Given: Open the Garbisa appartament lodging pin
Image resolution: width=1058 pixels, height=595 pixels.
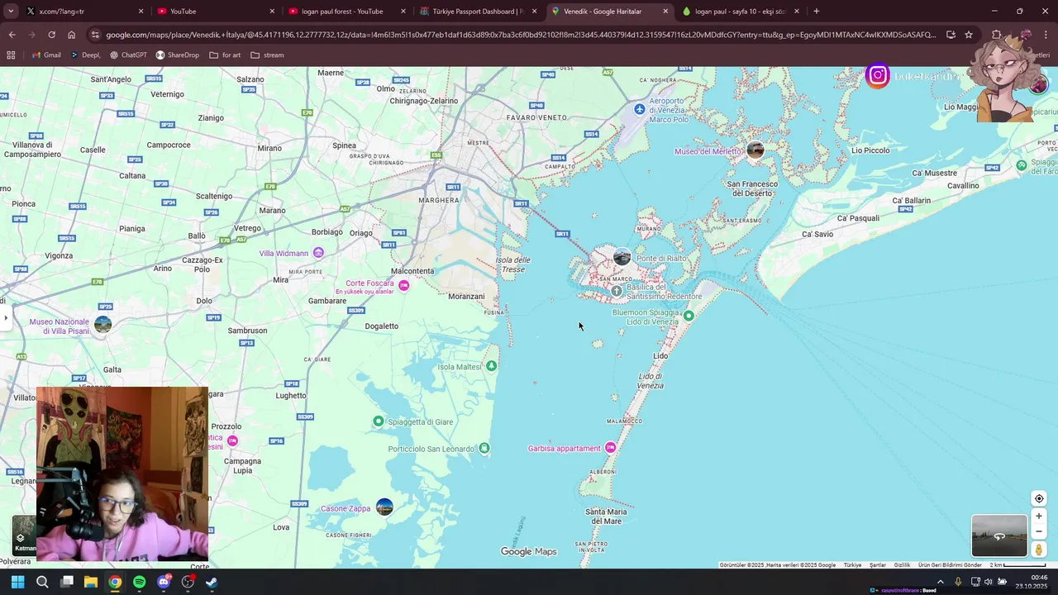Looking at the screenshot, I should tap(610, 447).
